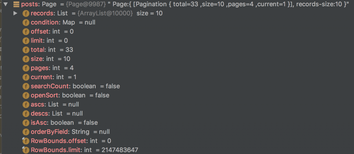Click the field icon beside records
This screenshot has height=154, width=354.
tap(26, 13)
